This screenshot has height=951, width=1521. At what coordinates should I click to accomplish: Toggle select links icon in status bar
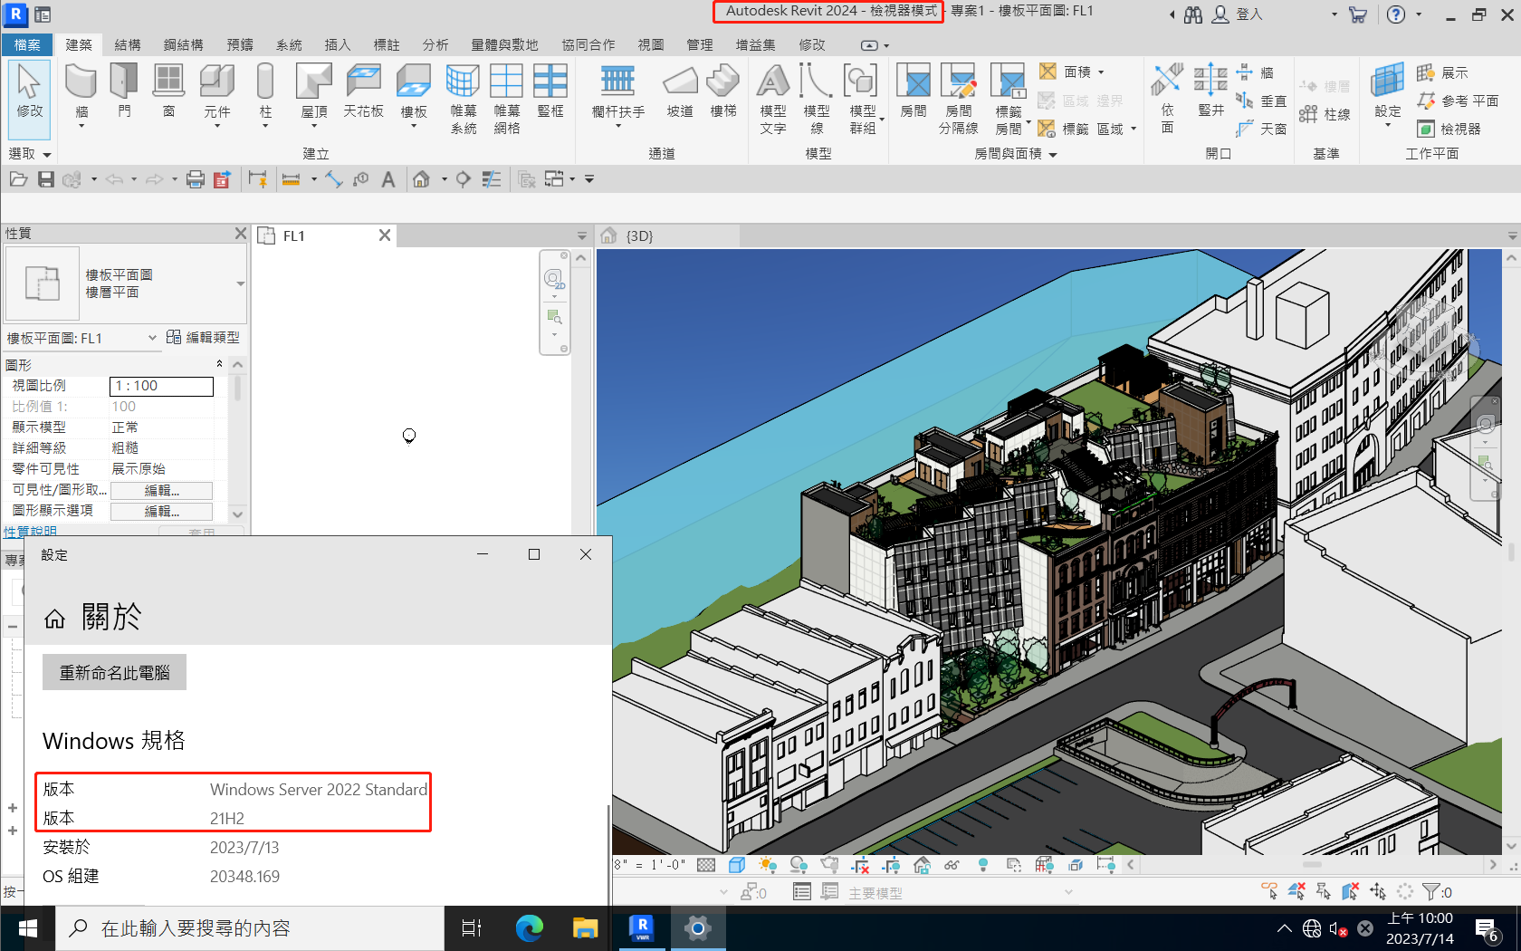pyautogui.click(x=1269, y=892)
